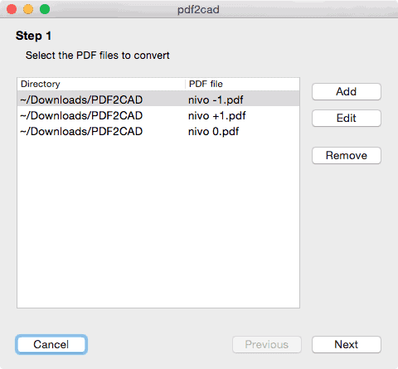Select the nivo +1.pdf file entry
The width and height of the screenshot is (398, 369).
[217, 115]
